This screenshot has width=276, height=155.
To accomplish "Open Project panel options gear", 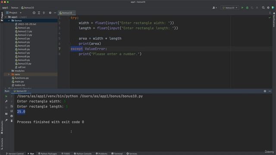I will pos(50,13).
